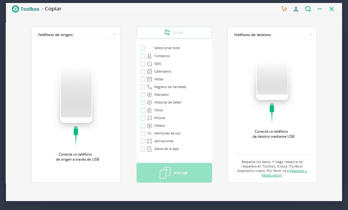Check the Seleccionar todo checkbox
Screen dimensions: 348x210
click(x=143, y=48)
